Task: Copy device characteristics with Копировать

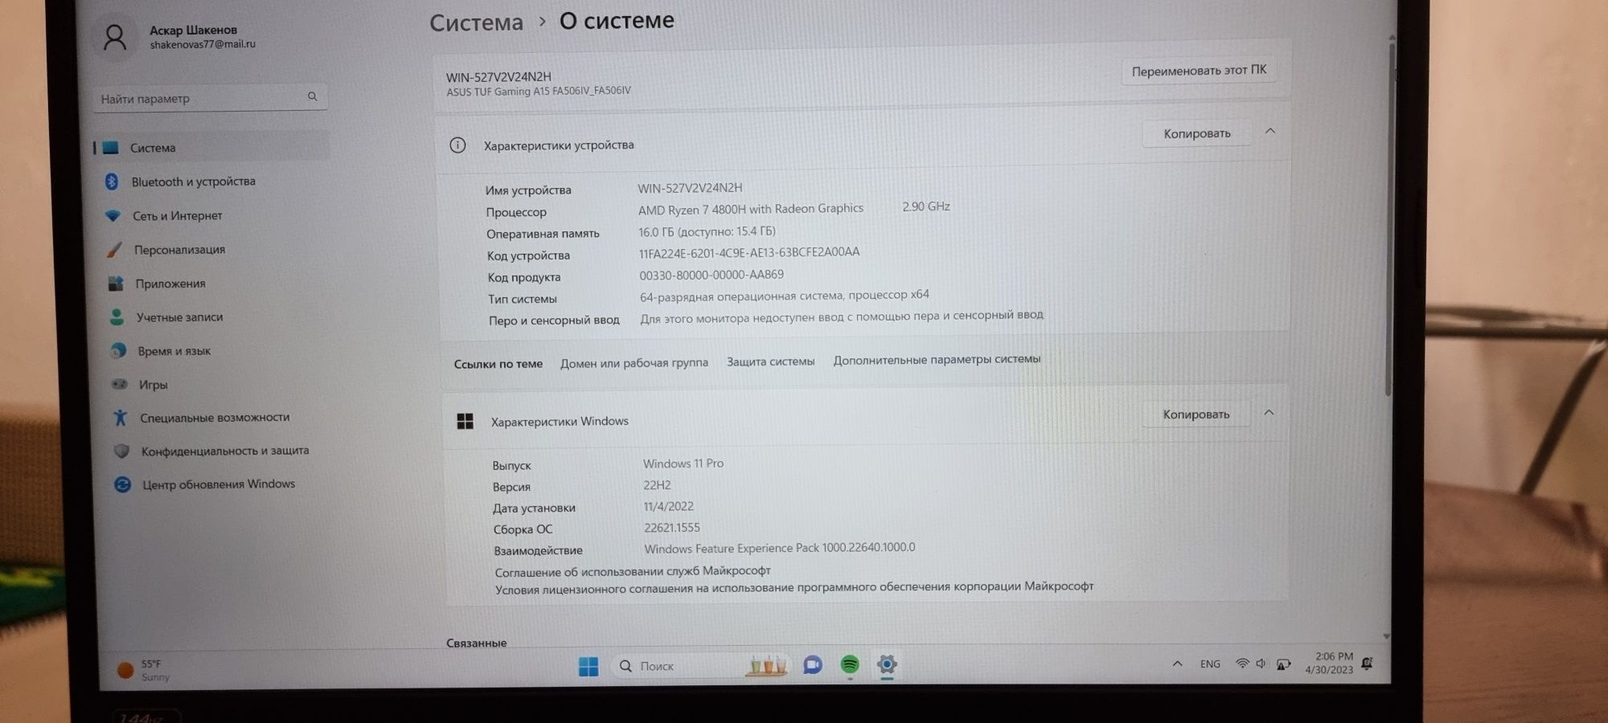Action: pyautogui.click(x=1196, y=133)
